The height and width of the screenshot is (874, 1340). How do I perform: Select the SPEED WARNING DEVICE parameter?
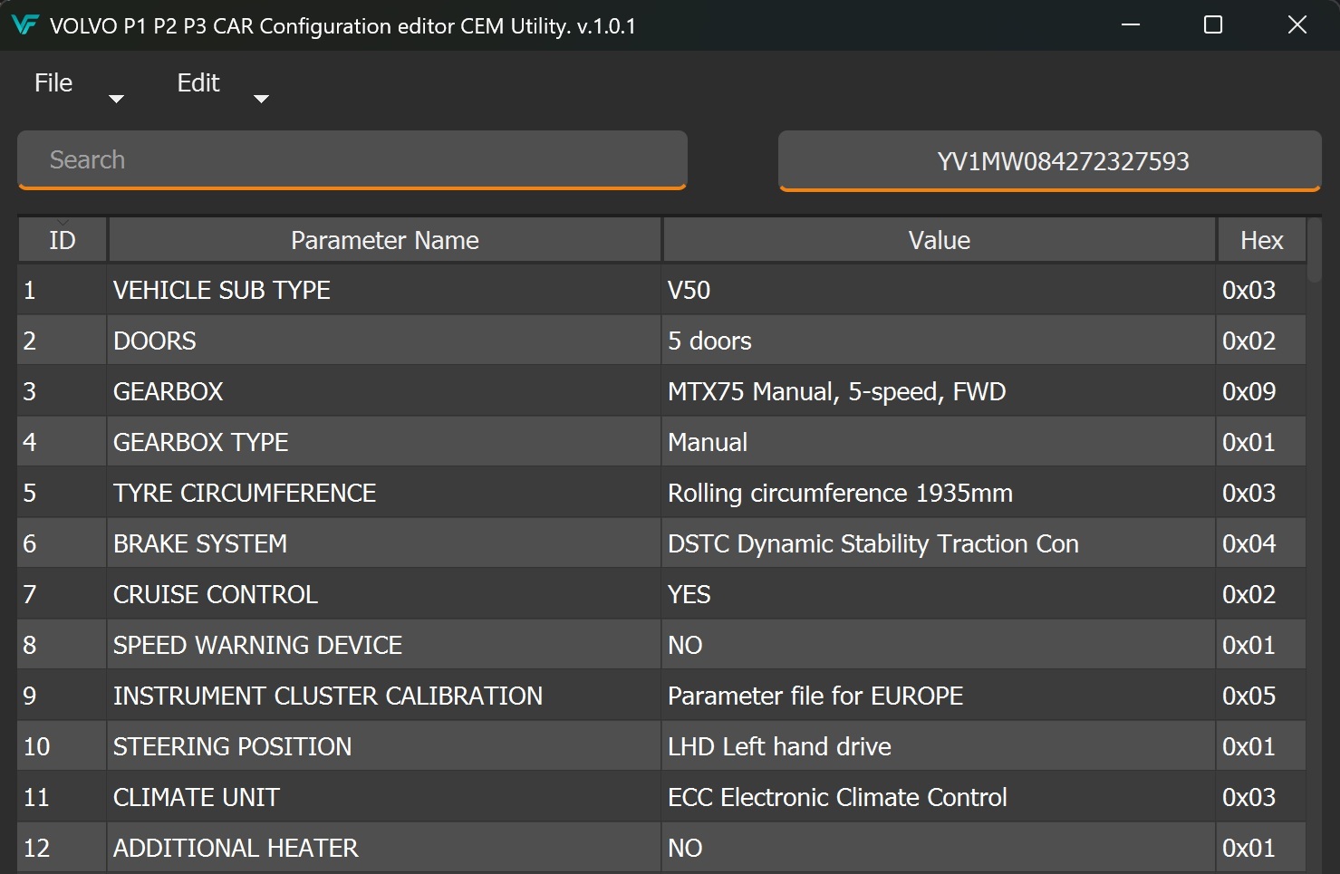[384, 645]
